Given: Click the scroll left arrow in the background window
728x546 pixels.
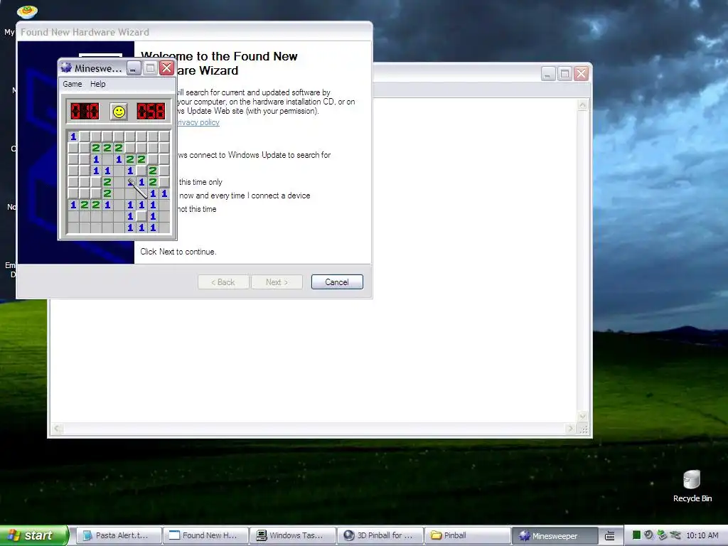Looking at the screenshot, I should 57,429.
